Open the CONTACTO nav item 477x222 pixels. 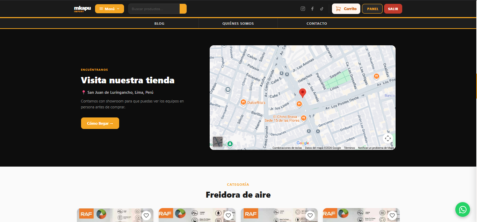[x=317, y=24]
